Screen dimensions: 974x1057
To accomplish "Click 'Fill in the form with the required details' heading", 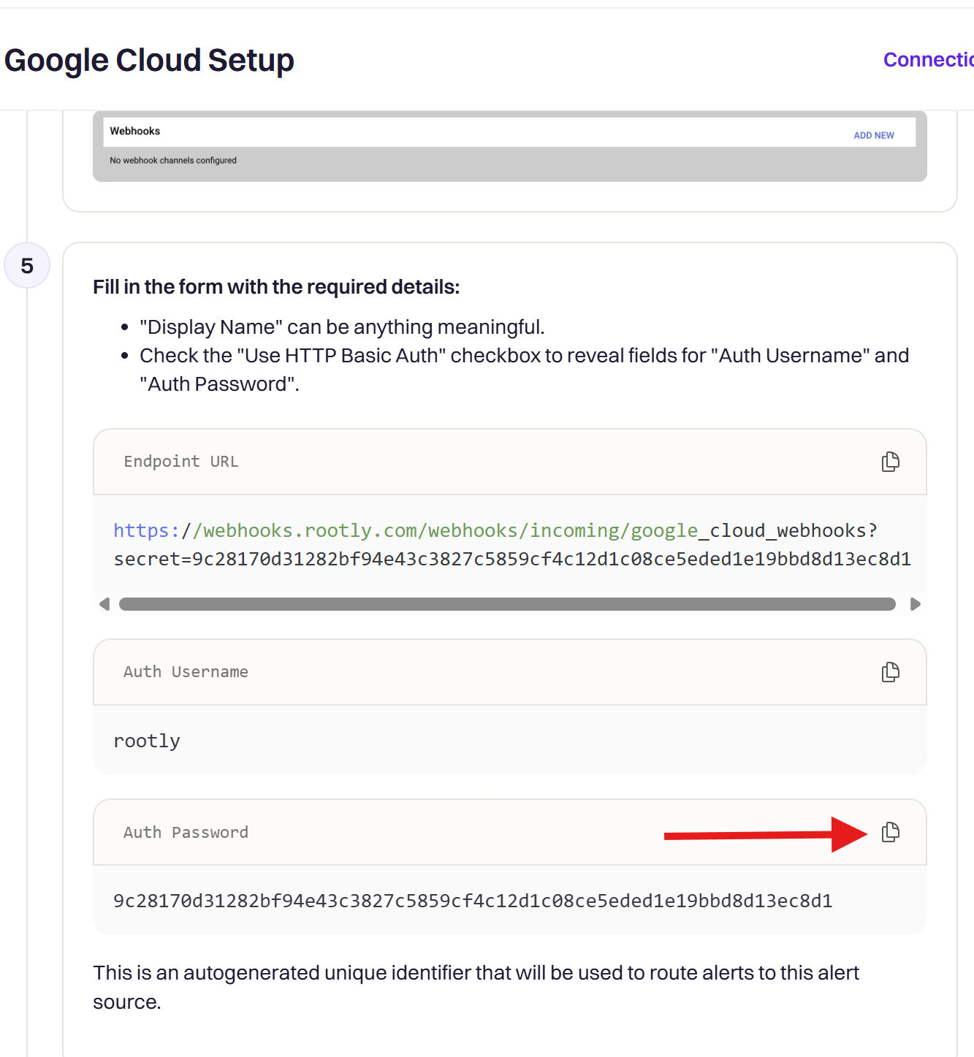I will coord(276,287).
